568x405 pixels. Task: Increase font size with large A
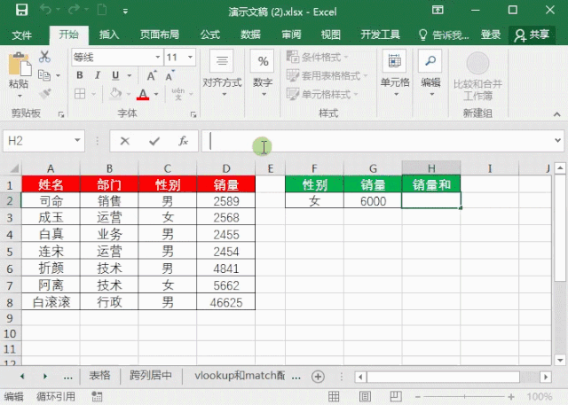[x=152, y=75]
